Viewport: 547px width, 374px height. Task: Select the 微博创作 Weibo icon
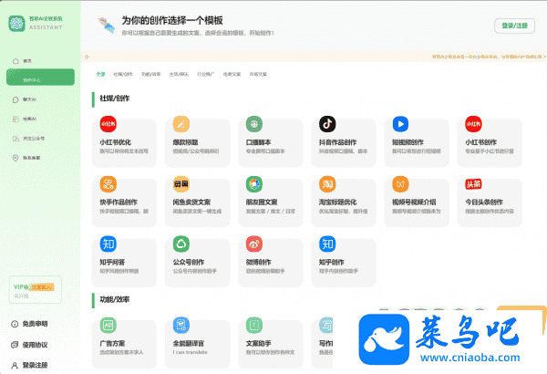pos(254,244)
